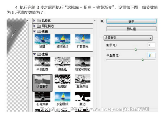Screen dimensions: 166x115
Task: Click the 细节 value input field
Action: [x=151, y=45]
